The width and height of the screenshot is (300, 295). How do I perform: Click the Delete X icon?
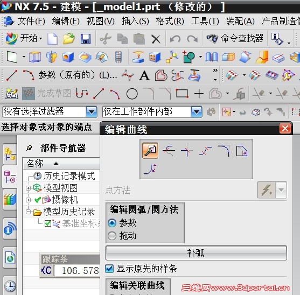click(156, 39)
